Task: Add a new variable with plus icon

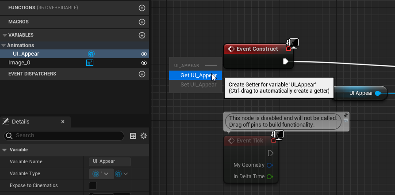Action: pyautogui.click(x=142, y=35)
